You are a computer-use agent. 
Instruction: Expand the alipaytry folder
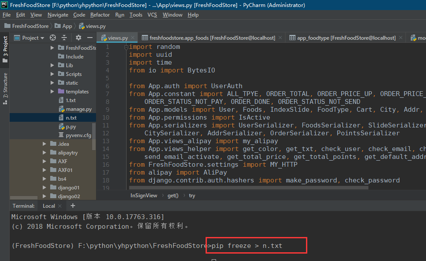pyautogui.click(x=44, y=153)
